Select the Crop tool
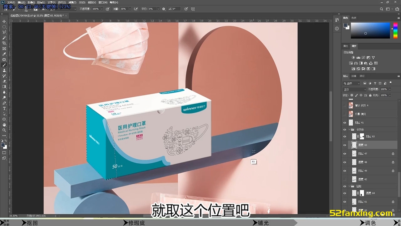 [x=4, y=43]
